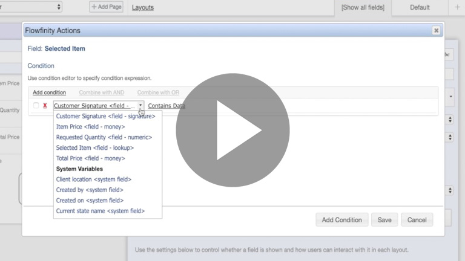Click the Add Page button
This screenshot has width=465, height=261.
pos(106,7)
